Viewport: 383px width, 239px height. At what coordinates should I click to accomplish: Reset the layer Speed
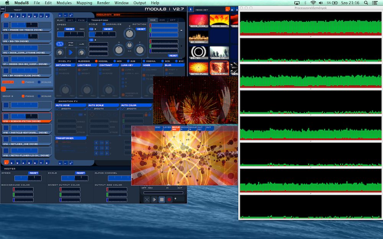[x=70, y=29]
